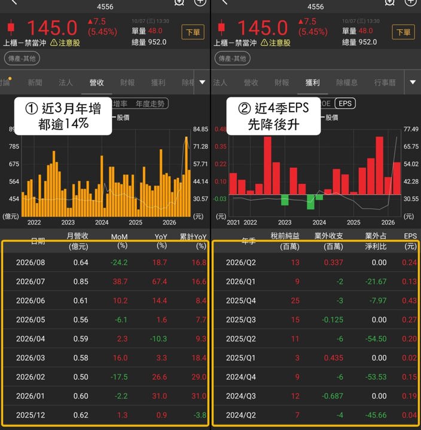Tap the 業外占淨利比 column header
This screenshot has height=430, width=421.
point(376,241)
